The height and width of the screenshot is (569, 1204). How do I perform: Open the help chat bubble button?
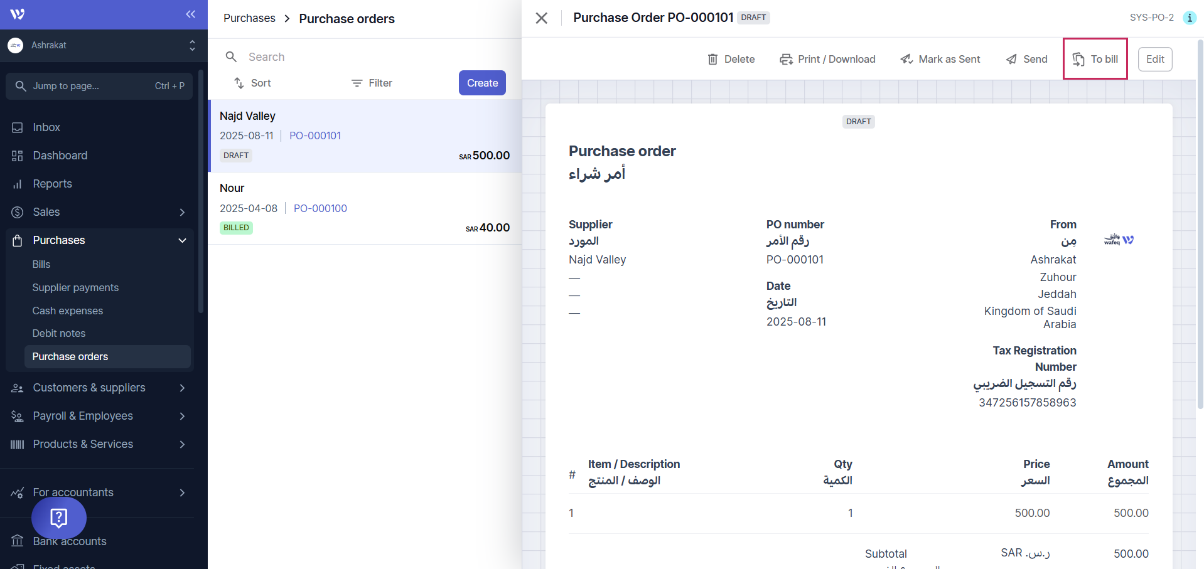[x=59, y=518]
